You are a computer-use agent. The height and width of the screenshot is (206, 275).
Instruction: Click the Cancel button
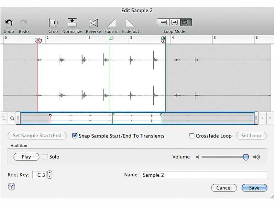[224, 188]
